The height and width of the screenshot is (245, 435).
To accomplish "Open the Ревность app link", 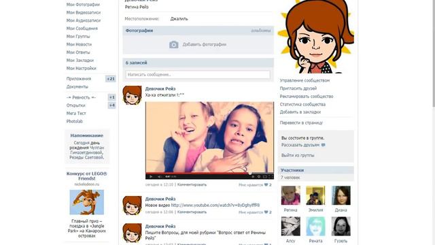I will (81, 97).
